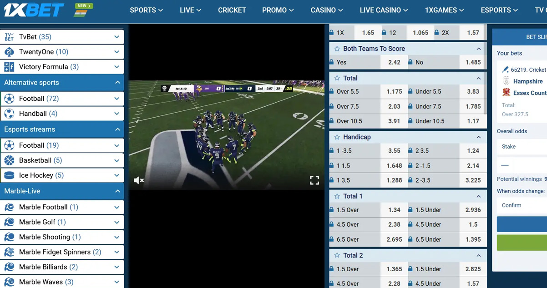Star the Handicap market as favorite

click(337, 137)
